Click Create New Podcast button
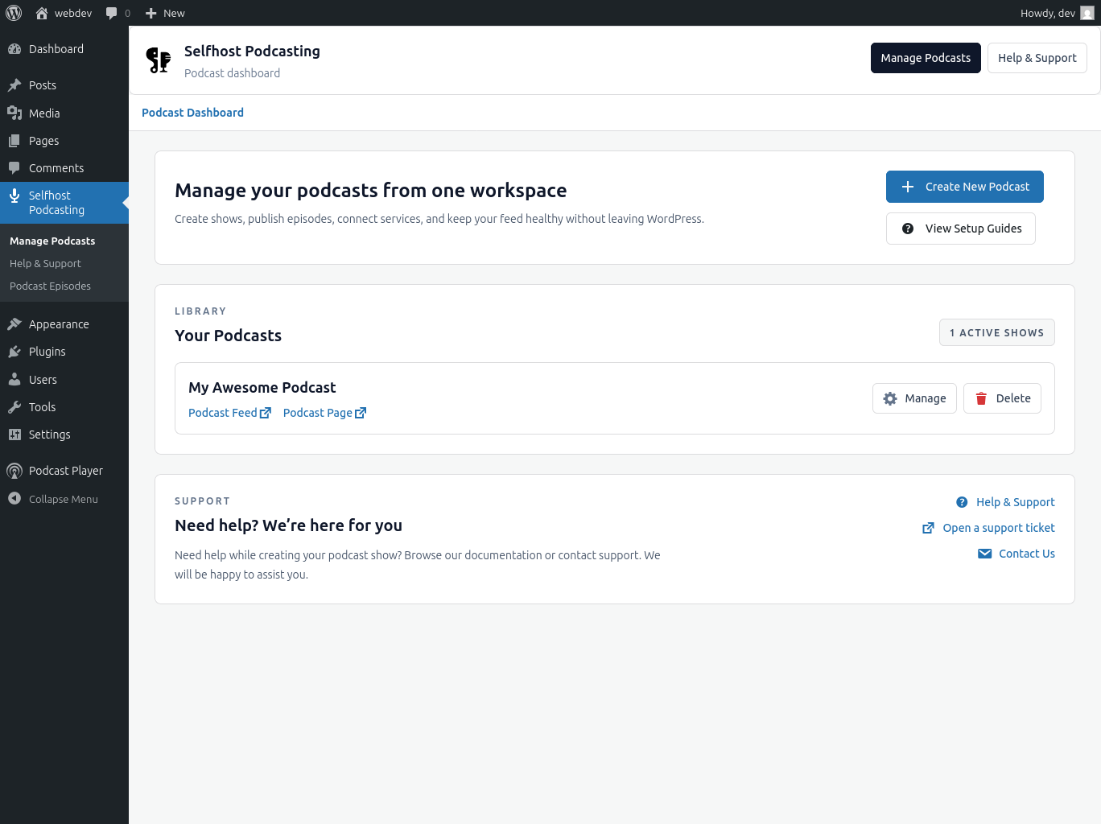 click(964, 187)
